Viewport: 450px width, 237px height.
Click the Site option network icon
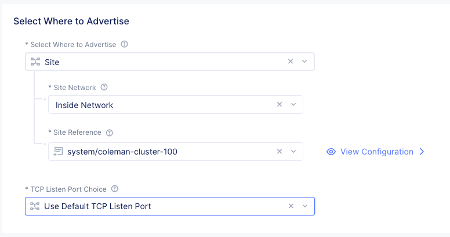35,62
